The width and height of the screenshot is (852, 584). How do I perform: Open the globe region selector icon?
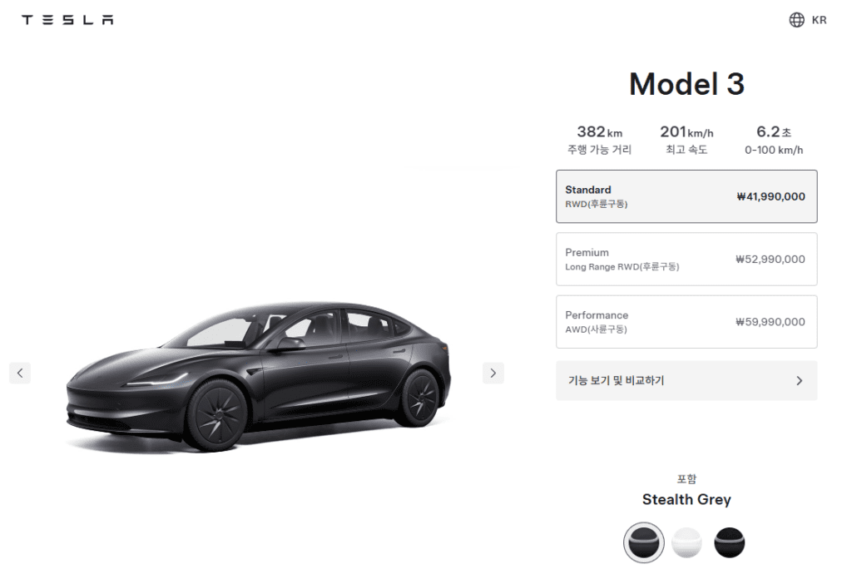pyautogui.click(x=796, y=20)
